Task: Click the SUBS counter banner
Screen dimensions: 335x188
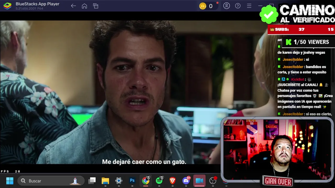Action: 301,30
